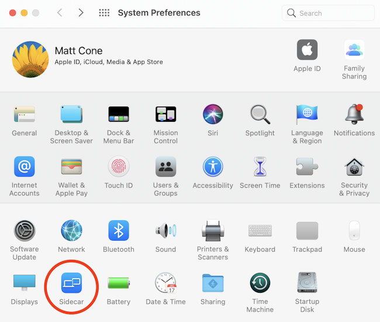Click the Matt Cone account name
The image size is (380, 322).
78,51
